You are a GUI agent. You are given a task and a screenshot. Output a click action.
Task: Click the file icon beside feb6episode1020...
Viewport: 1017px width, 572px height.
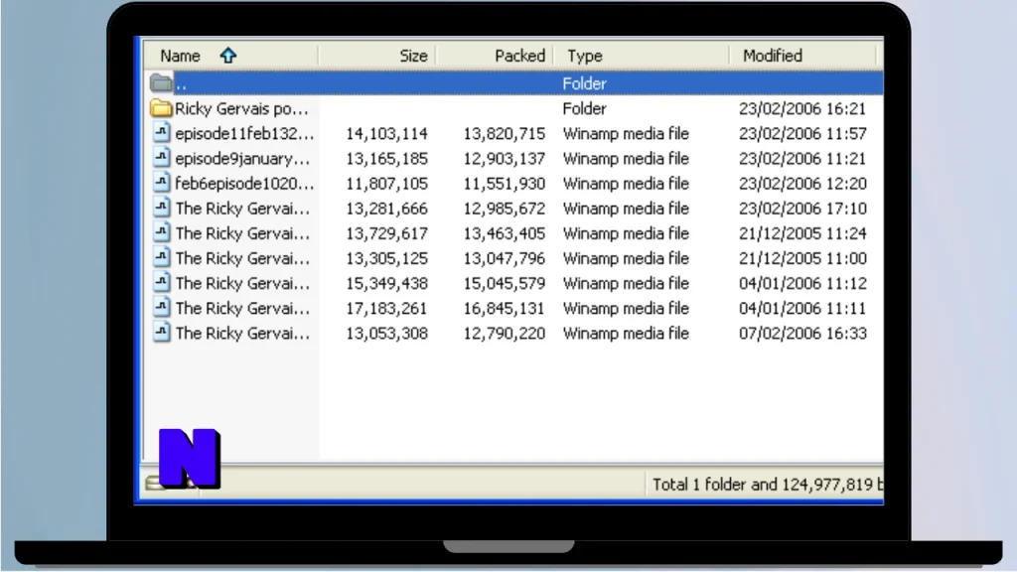click(x=162, y=183)
